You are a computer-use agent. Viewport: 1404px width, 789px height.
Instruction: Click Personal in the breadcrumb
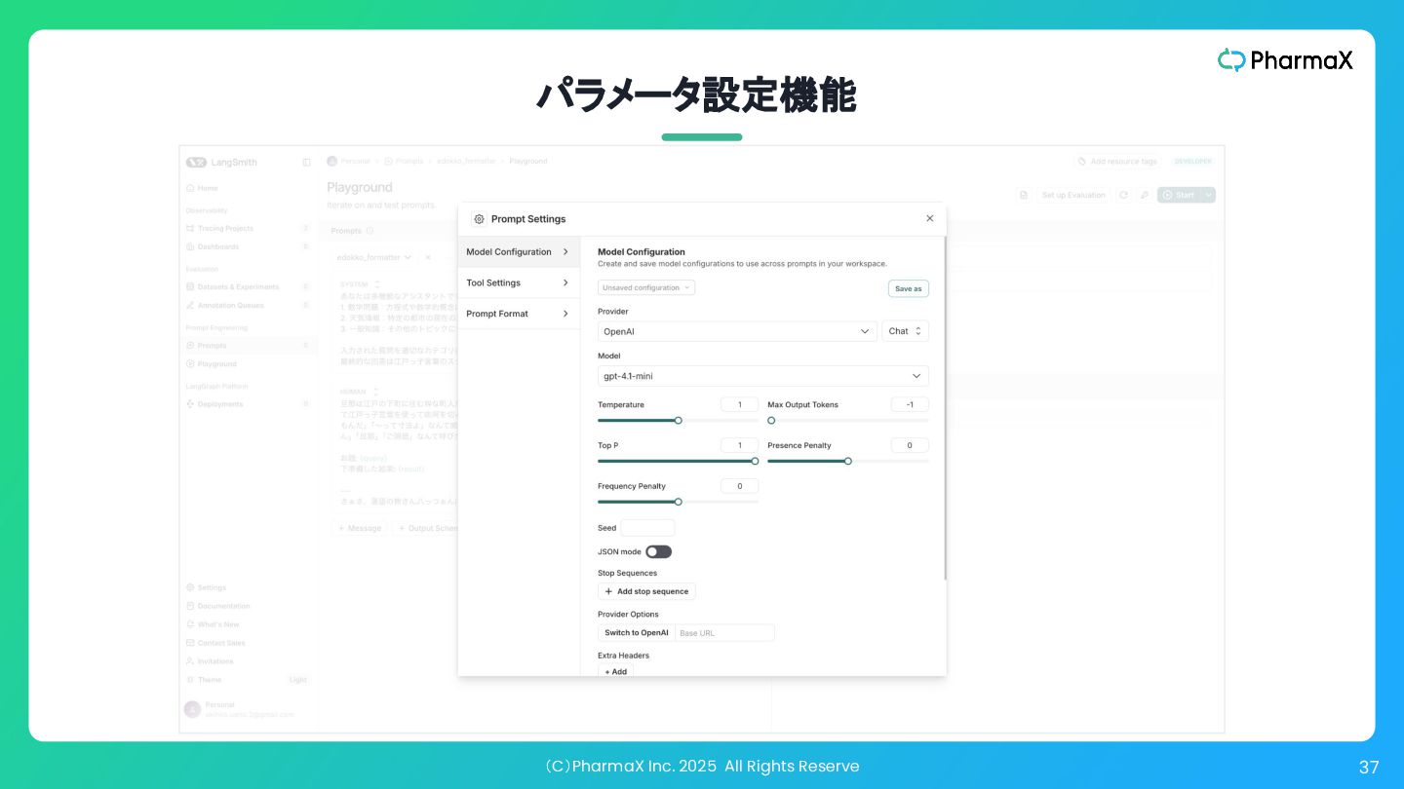pos(355,161)
